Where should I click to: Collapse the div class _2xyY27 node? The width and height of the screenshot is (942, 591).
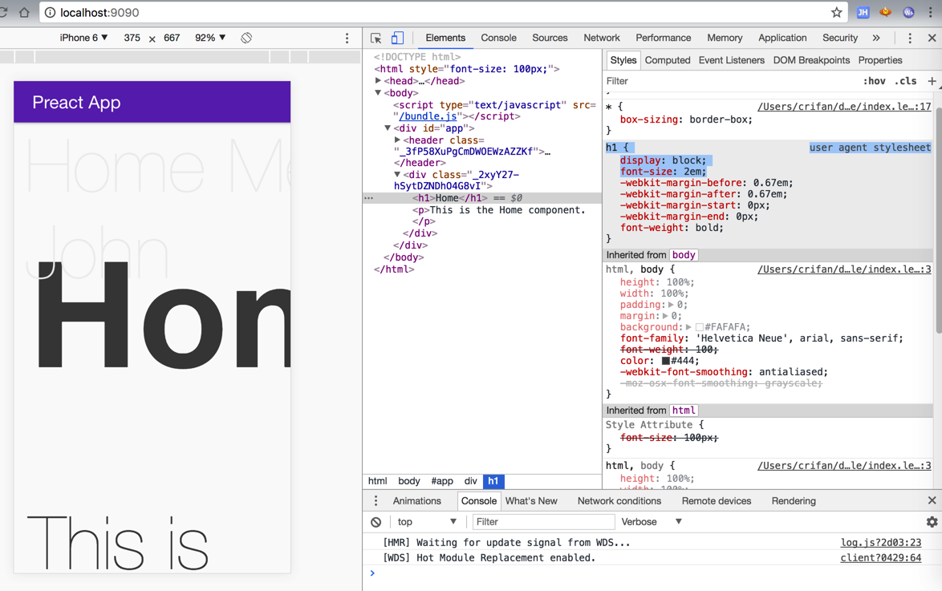(x=397, y=174)
